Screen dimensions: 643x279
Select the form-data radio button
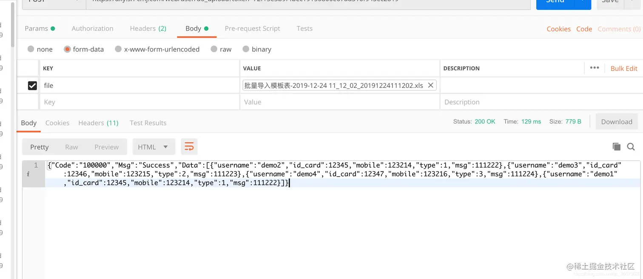67,49
